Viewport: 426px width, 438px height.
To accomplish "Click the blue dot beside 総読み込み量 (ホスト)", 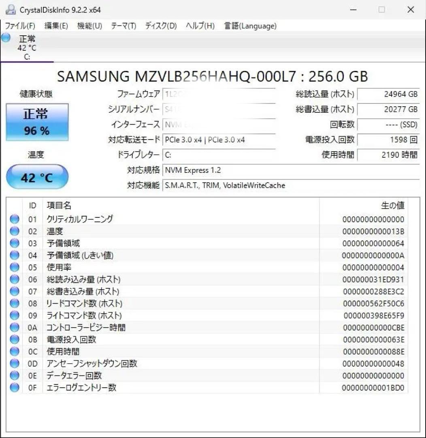I will click(x=14, y=279).
